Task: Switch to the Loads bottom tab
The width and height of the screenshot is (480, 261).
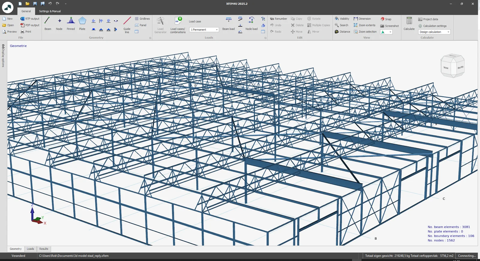Action: pyautogui.click(x=30, y=249)
